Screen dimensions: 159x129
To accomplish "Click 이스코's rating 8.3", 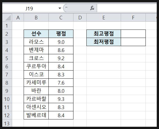I will click(61, 74).
